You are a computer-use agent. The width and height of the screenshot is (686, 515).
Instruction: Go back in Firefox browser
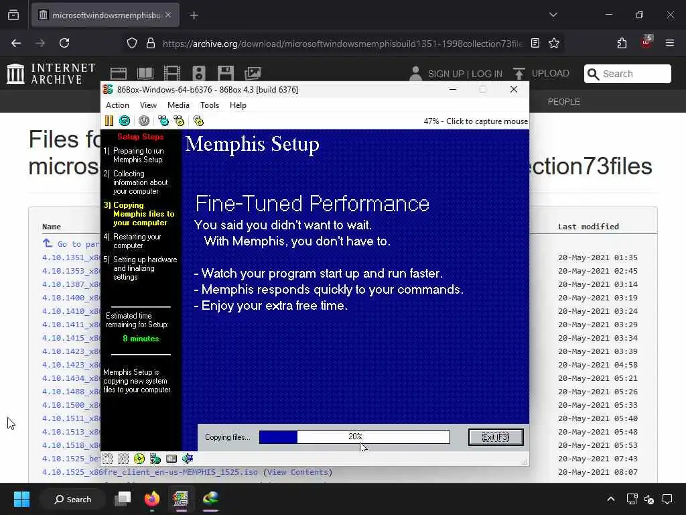[16, 43]
